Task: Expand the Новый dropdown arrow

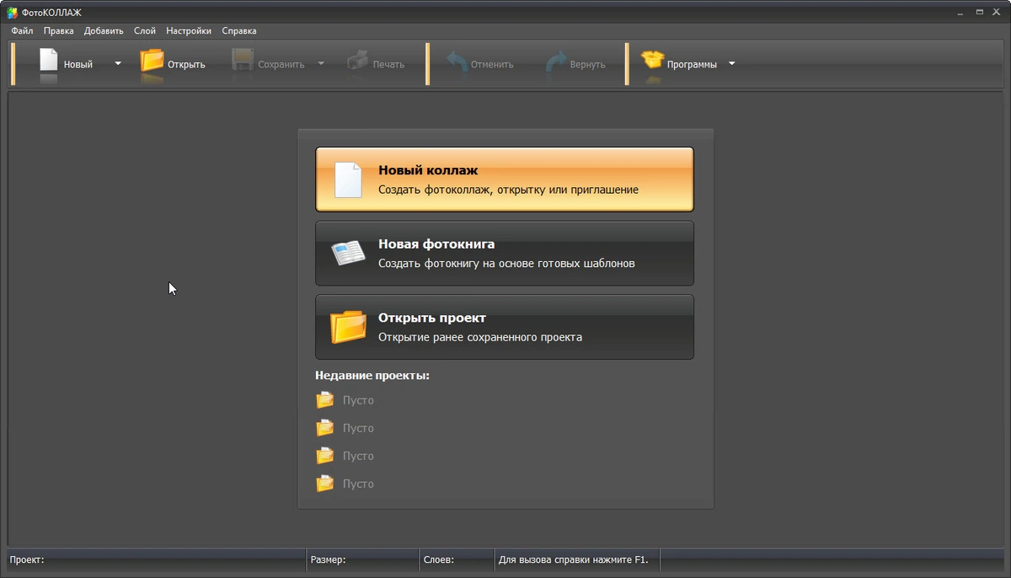Action: tap(118, 63)
